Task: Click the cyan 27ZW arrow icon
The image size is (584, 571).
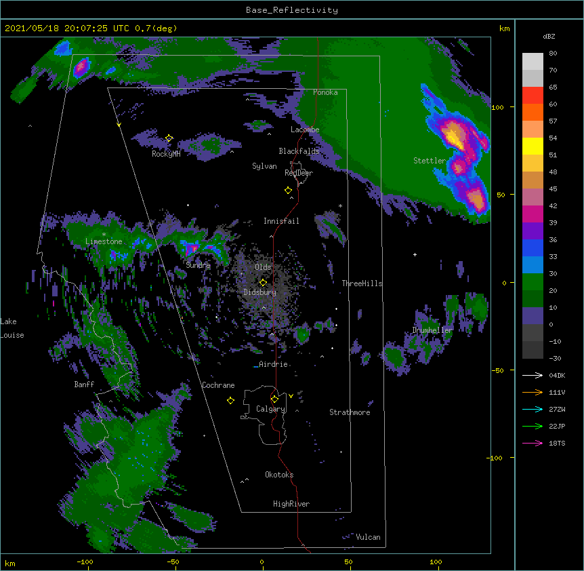Action: [533, 409]
